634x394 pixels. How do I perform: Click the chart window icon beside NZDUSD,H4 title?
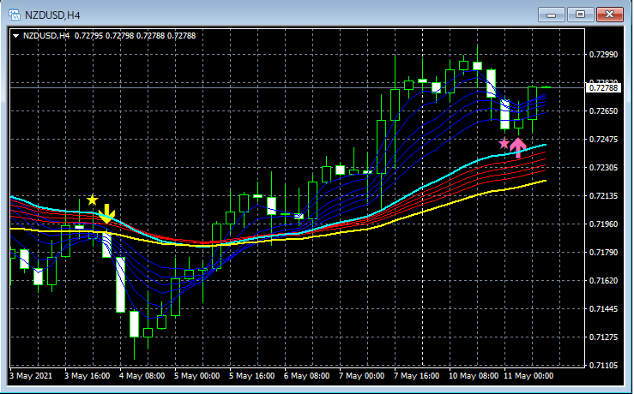click(15, 15)
